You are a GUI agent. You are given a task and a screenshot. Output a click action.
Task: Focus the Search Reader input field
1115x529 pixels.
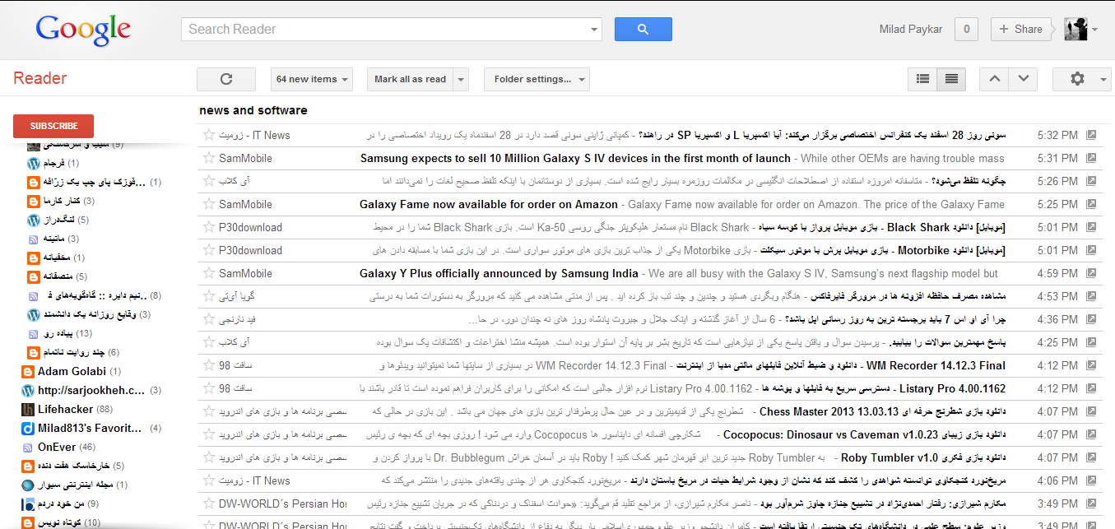point(387,29)
